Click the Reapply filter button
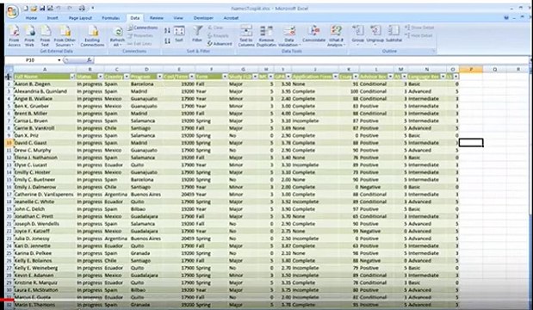The image size is (533, 310). click(218, 35)
